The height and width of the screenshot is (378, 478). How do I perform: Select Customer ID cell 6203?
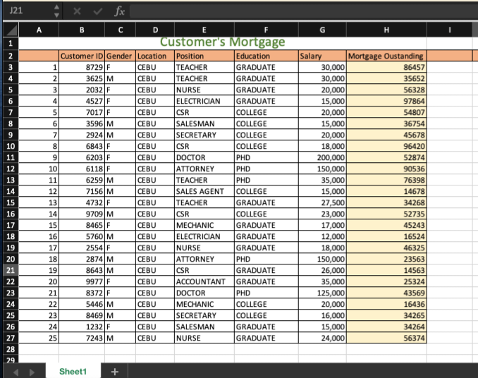pos(82,157)
